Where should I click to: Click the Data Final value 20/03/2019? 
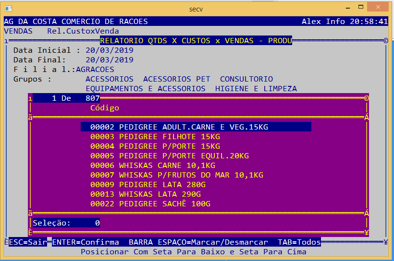pyautogui.click(x=110, y=59)
